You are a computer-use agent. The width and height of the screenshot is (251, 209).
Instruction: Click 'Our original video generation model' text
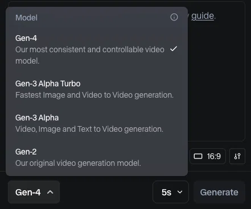pyautogui.click(x=78, y=163)
